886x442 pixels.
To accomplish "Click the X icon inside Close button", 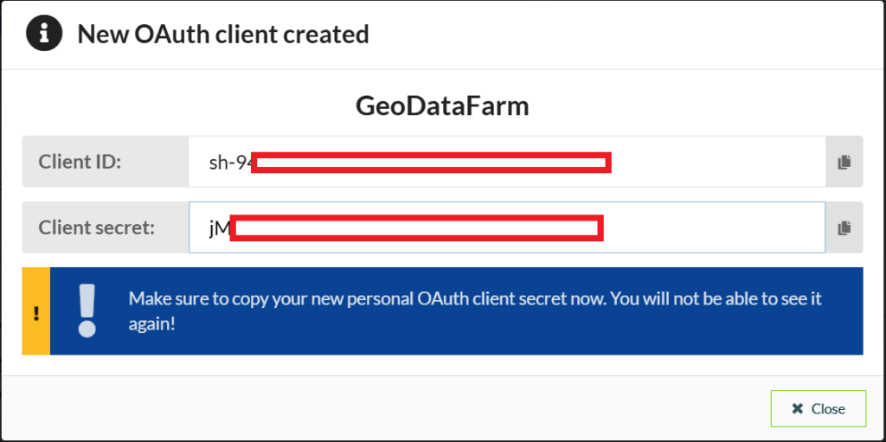I will 797,408.
